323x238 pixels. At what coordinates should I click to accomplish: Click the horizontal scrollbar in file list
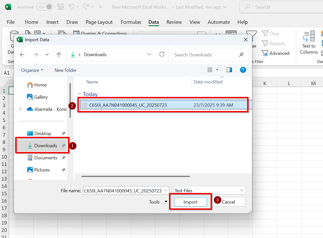(135, 176)
